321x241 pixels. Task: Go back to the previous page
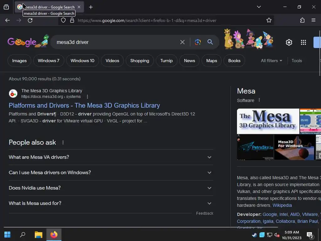(8, 20)
